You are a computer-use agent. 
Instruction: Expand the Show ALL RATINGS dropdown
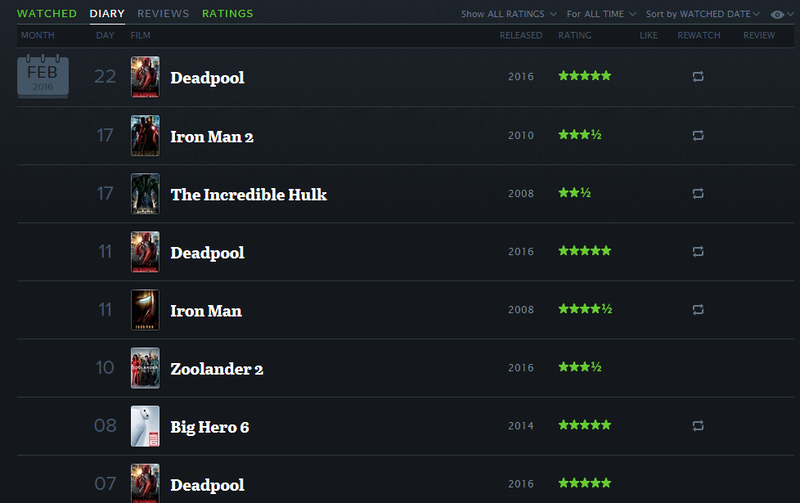pos(509,14)
